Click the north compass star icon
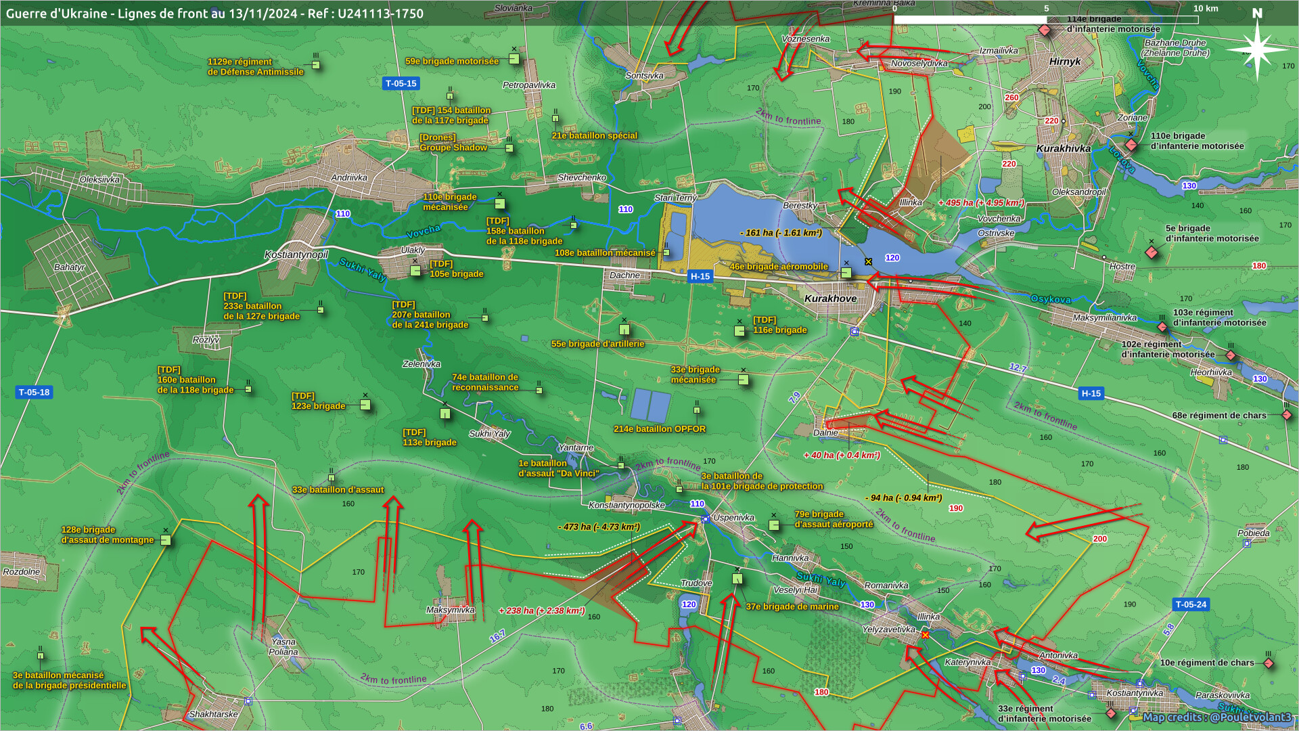Image resolution: width=1299 pixels, height=731 pixels. coord(1257,49)
